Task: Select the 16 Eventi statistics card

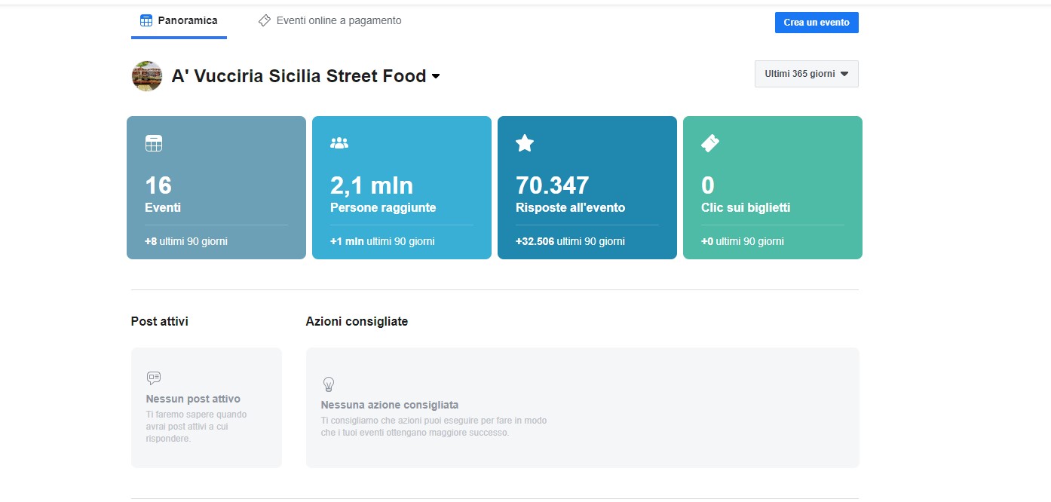Action: [216, 188]
